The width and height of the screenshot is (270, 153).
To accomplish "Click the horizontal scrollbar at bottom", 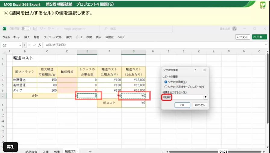I will pos(215,151).
